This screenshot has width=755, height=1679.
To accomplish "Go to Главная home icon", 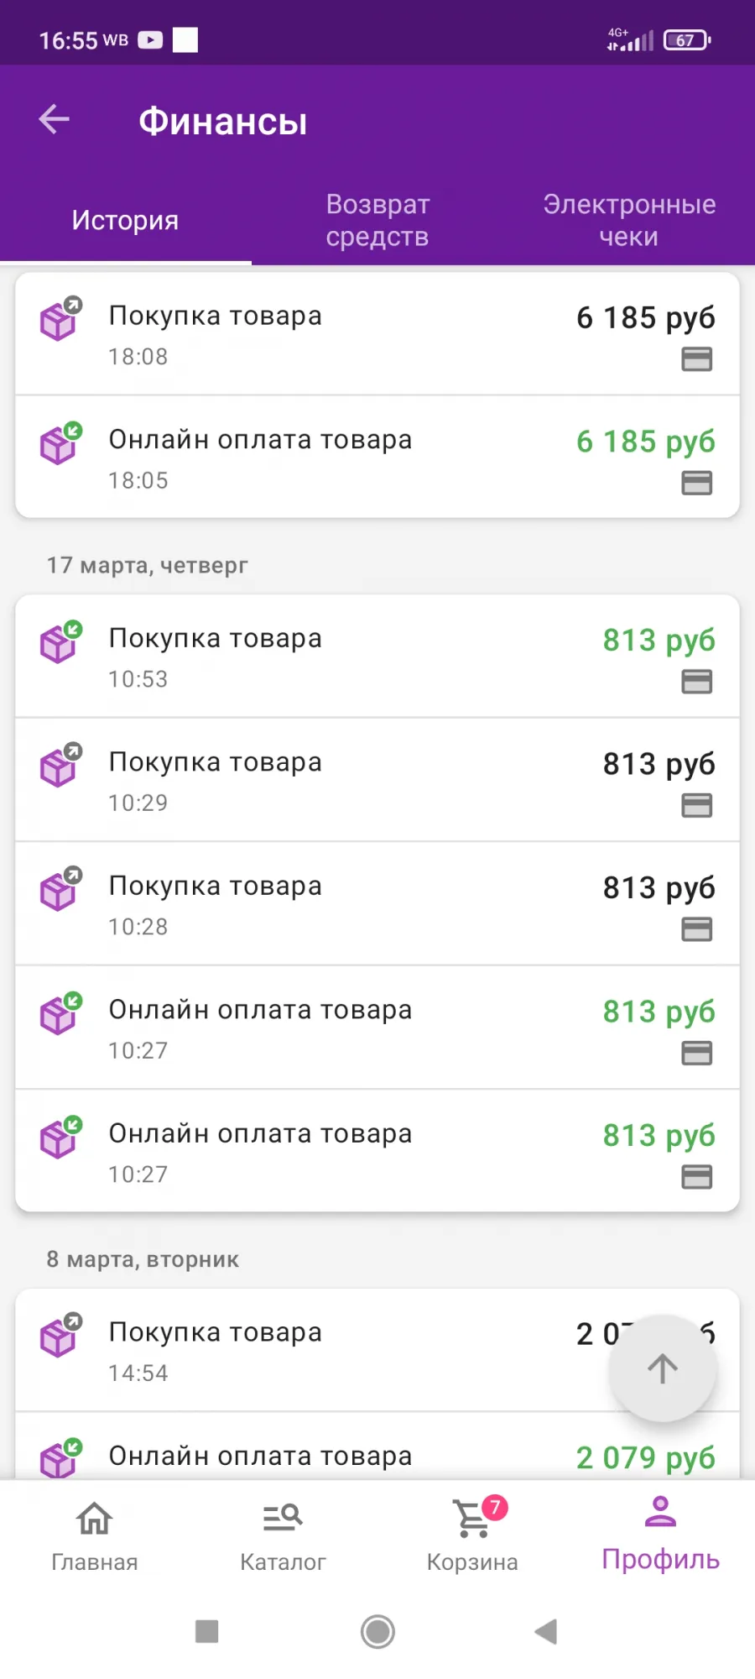I will (x=94, y=1518).
